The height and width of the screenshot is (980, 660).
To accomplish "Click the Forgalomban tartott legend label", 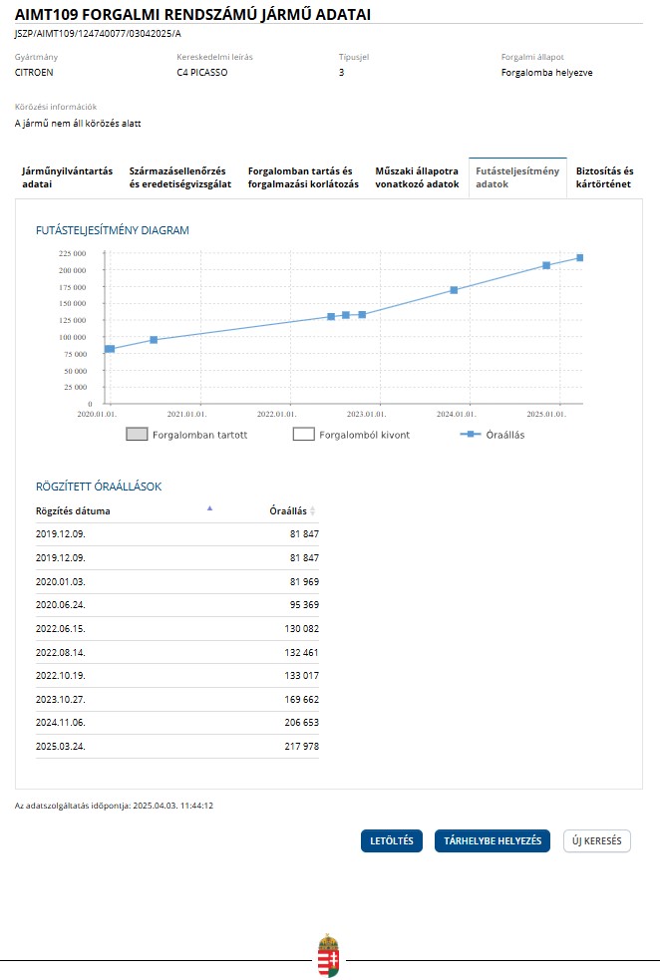I will tap(200, 435).
